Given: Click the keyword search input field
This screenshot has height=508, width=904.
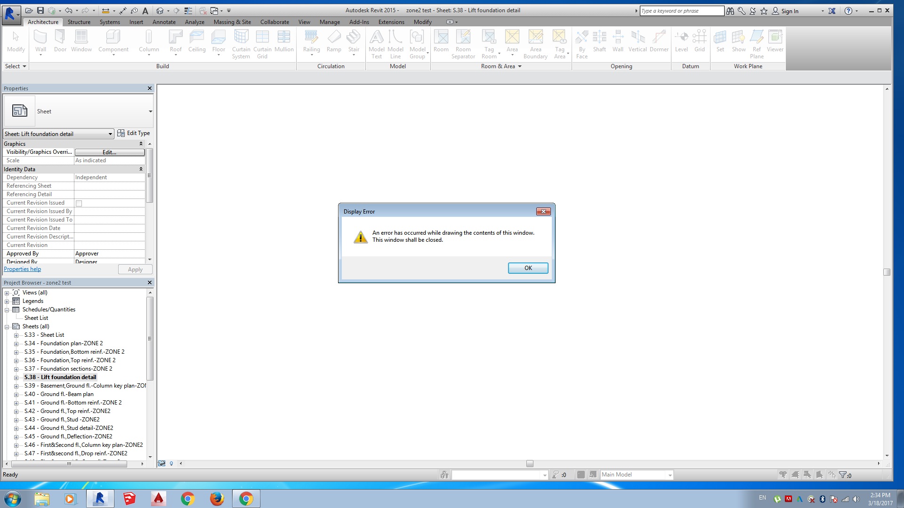Looking at the screenshot, I should (x=681, y=11).
